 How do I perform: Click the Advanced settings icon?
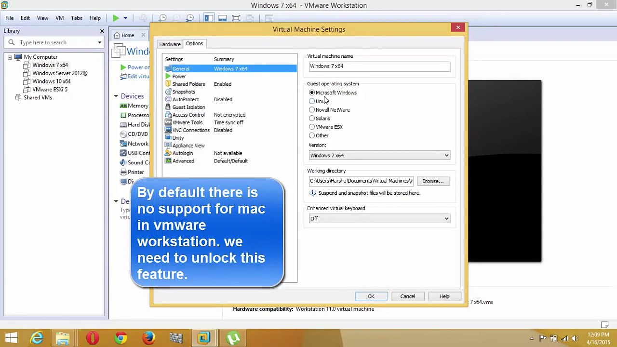(x=168, y=161)
